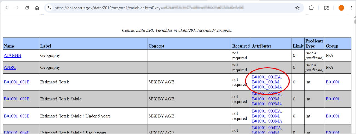
Task: Open the Chrome three-dot menu
Action: click(x=352, y=8)
